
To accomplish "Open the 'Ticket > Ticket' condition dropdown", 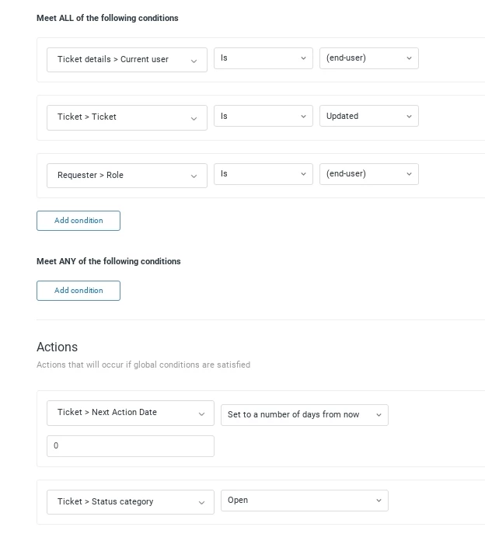I will tap(127, 117).
